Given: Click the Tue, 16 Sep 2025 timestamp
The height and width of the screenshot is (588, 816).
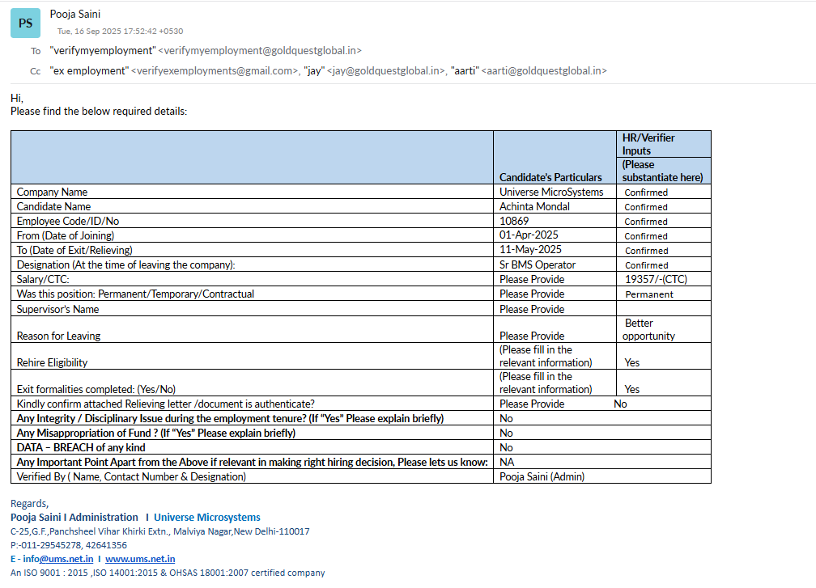Looking at the screenshot, I should [120, 32].
